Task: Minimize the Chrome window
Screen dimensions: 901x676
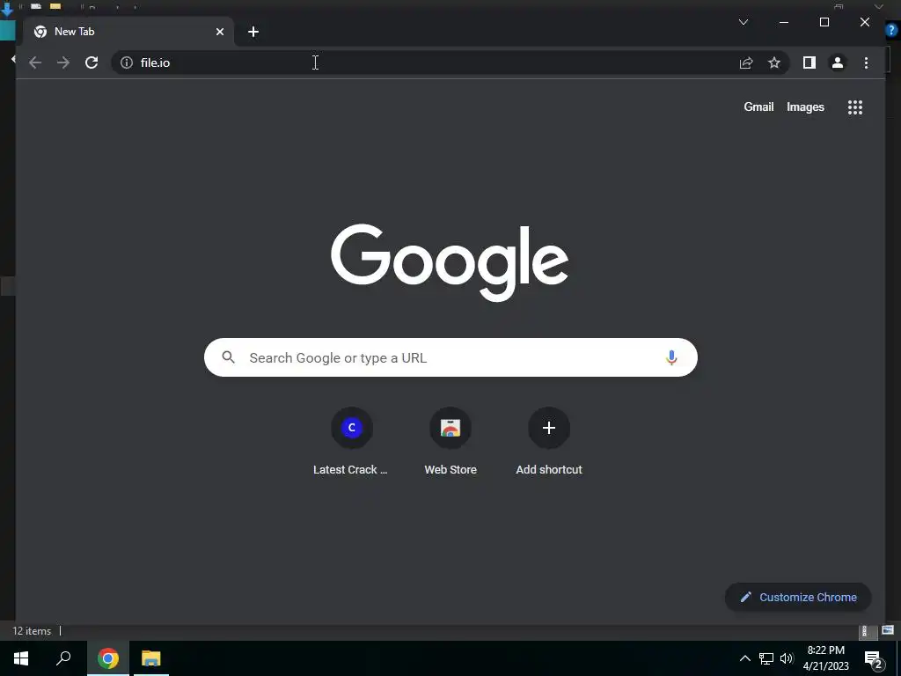Action: 784,22
